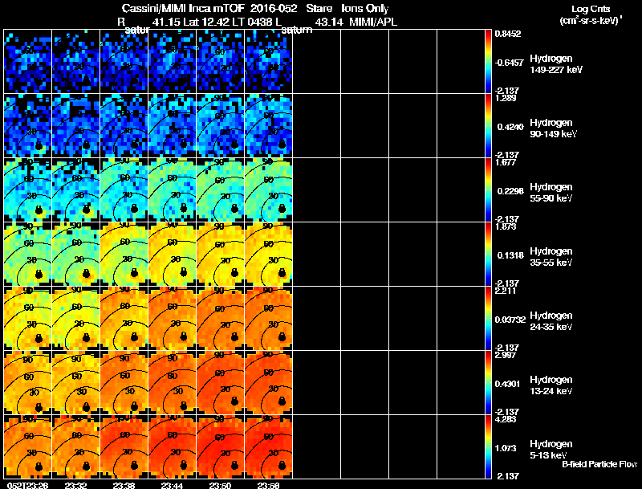Select the 24-35 keV panel at 23:56
Image resolution: width=642 pixels, height=489 pixels.
[269, 319]
